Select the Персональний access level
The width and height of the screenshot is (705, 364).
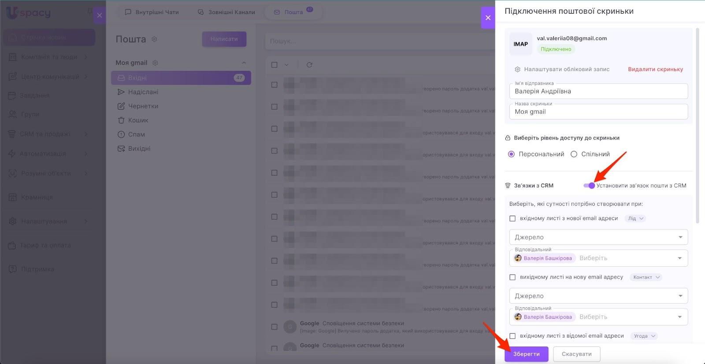click(x=511, y=154)
